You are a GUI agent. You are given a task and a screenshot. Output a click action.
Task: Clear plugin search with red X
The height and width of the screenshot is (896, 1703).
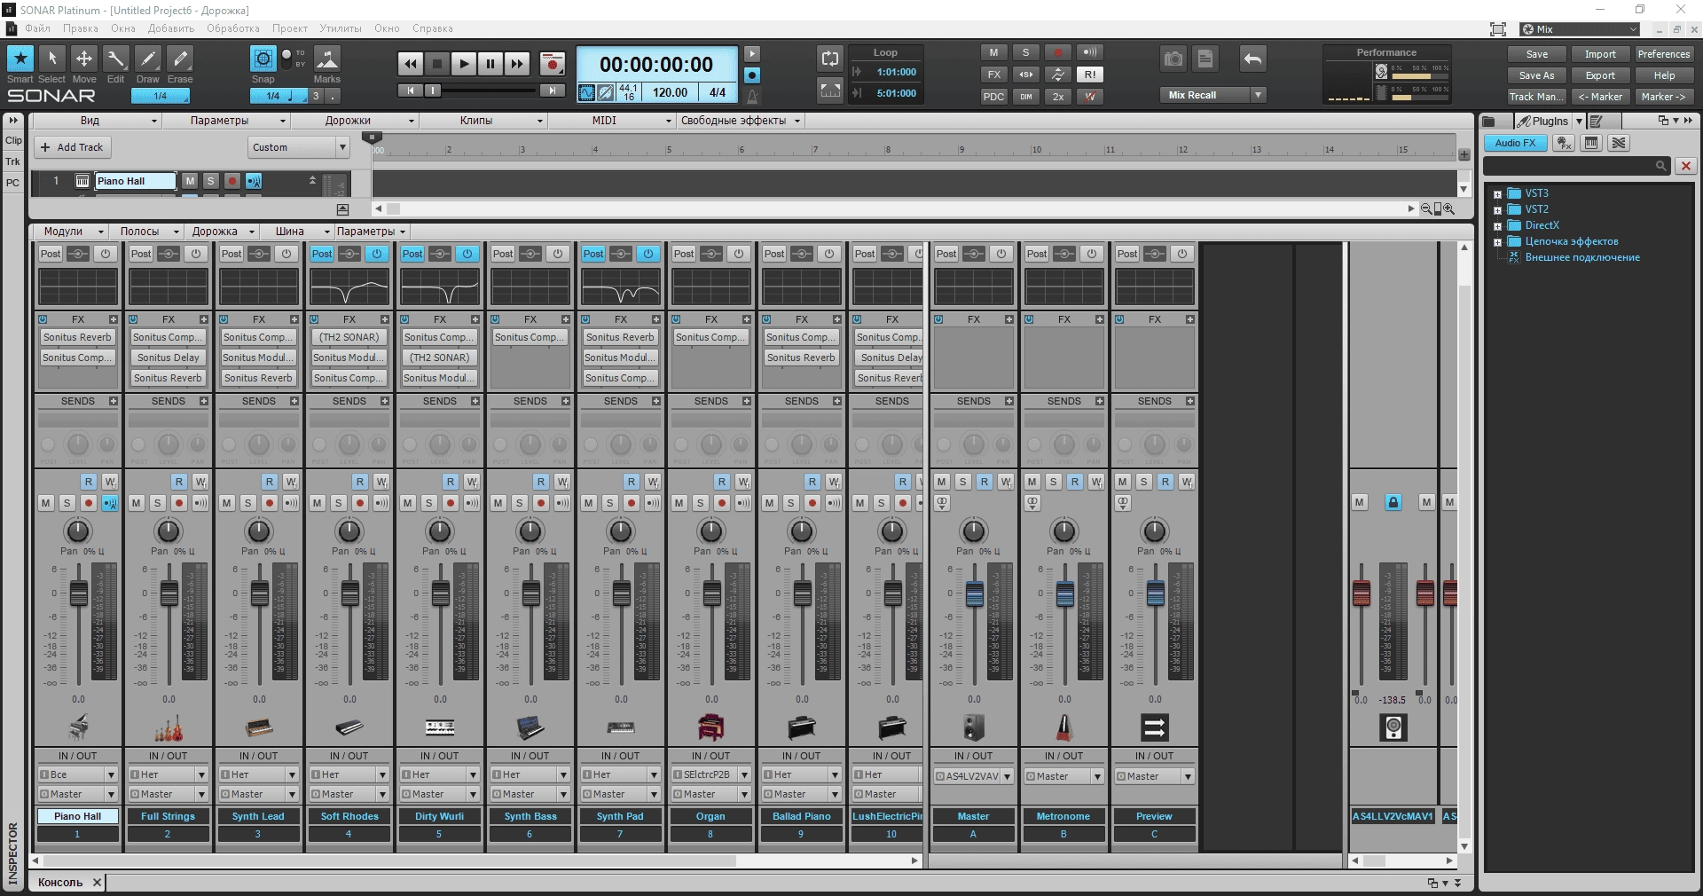(x=1686, y=166)
